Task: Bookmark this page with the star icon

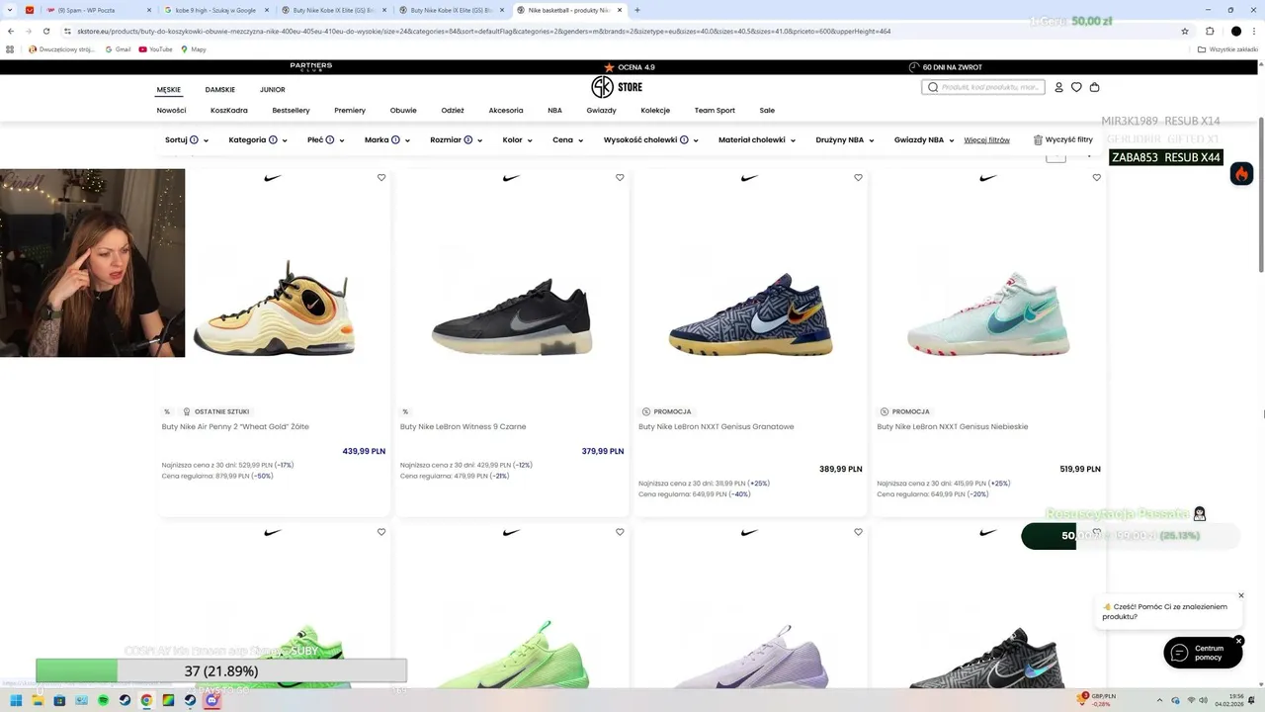Action: (x=1185, y=31)
